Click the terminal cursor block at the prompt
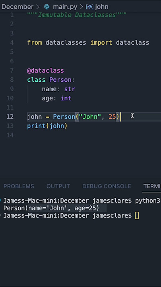161x287 pixels. click(137, 216)
